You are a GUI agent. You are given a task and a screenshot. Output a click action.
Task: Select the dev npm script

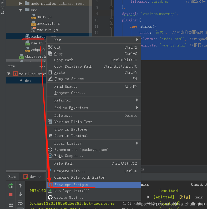[x=26, y=81]
